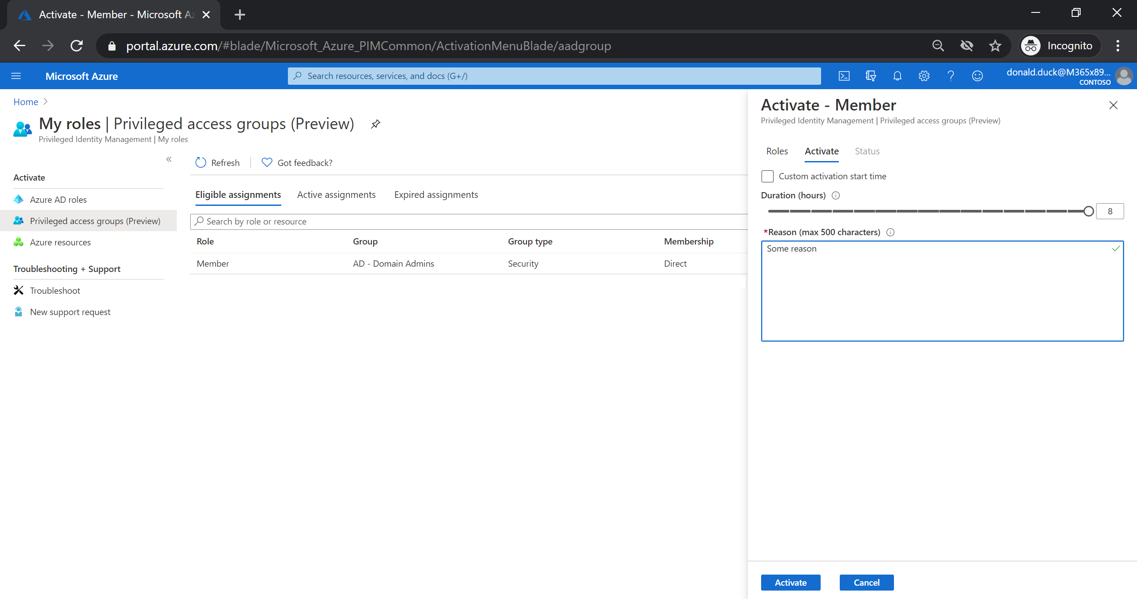Viewport: 1137px width, 599px height.
Task: Send a smile via the feedback icon
Action: 977,76
